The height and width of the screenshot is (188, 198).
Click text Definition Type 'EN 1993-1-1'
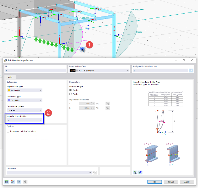click(146, 84)
